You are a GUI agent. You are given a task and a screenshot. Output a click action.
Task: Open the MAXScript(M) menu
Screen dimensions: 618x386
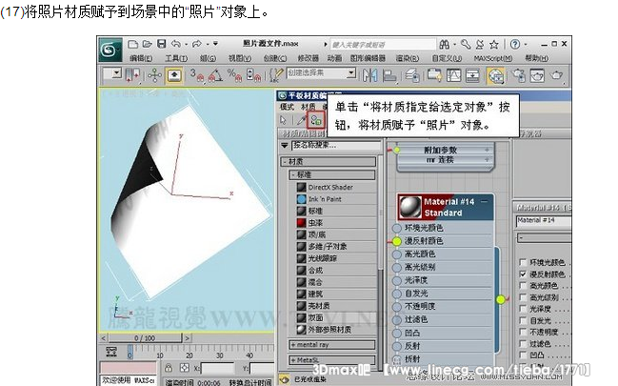pyautogui.click(x=493, y=58)
